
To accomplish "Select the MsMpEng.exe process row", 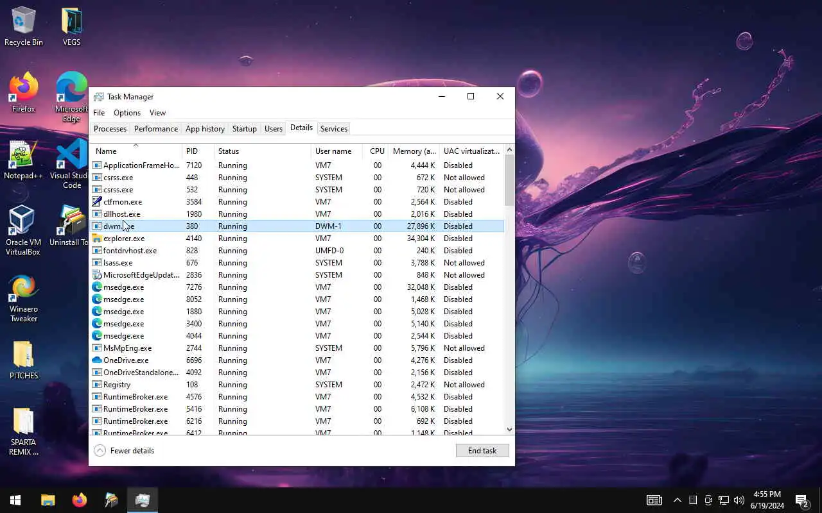I will (x=297, y=348).
